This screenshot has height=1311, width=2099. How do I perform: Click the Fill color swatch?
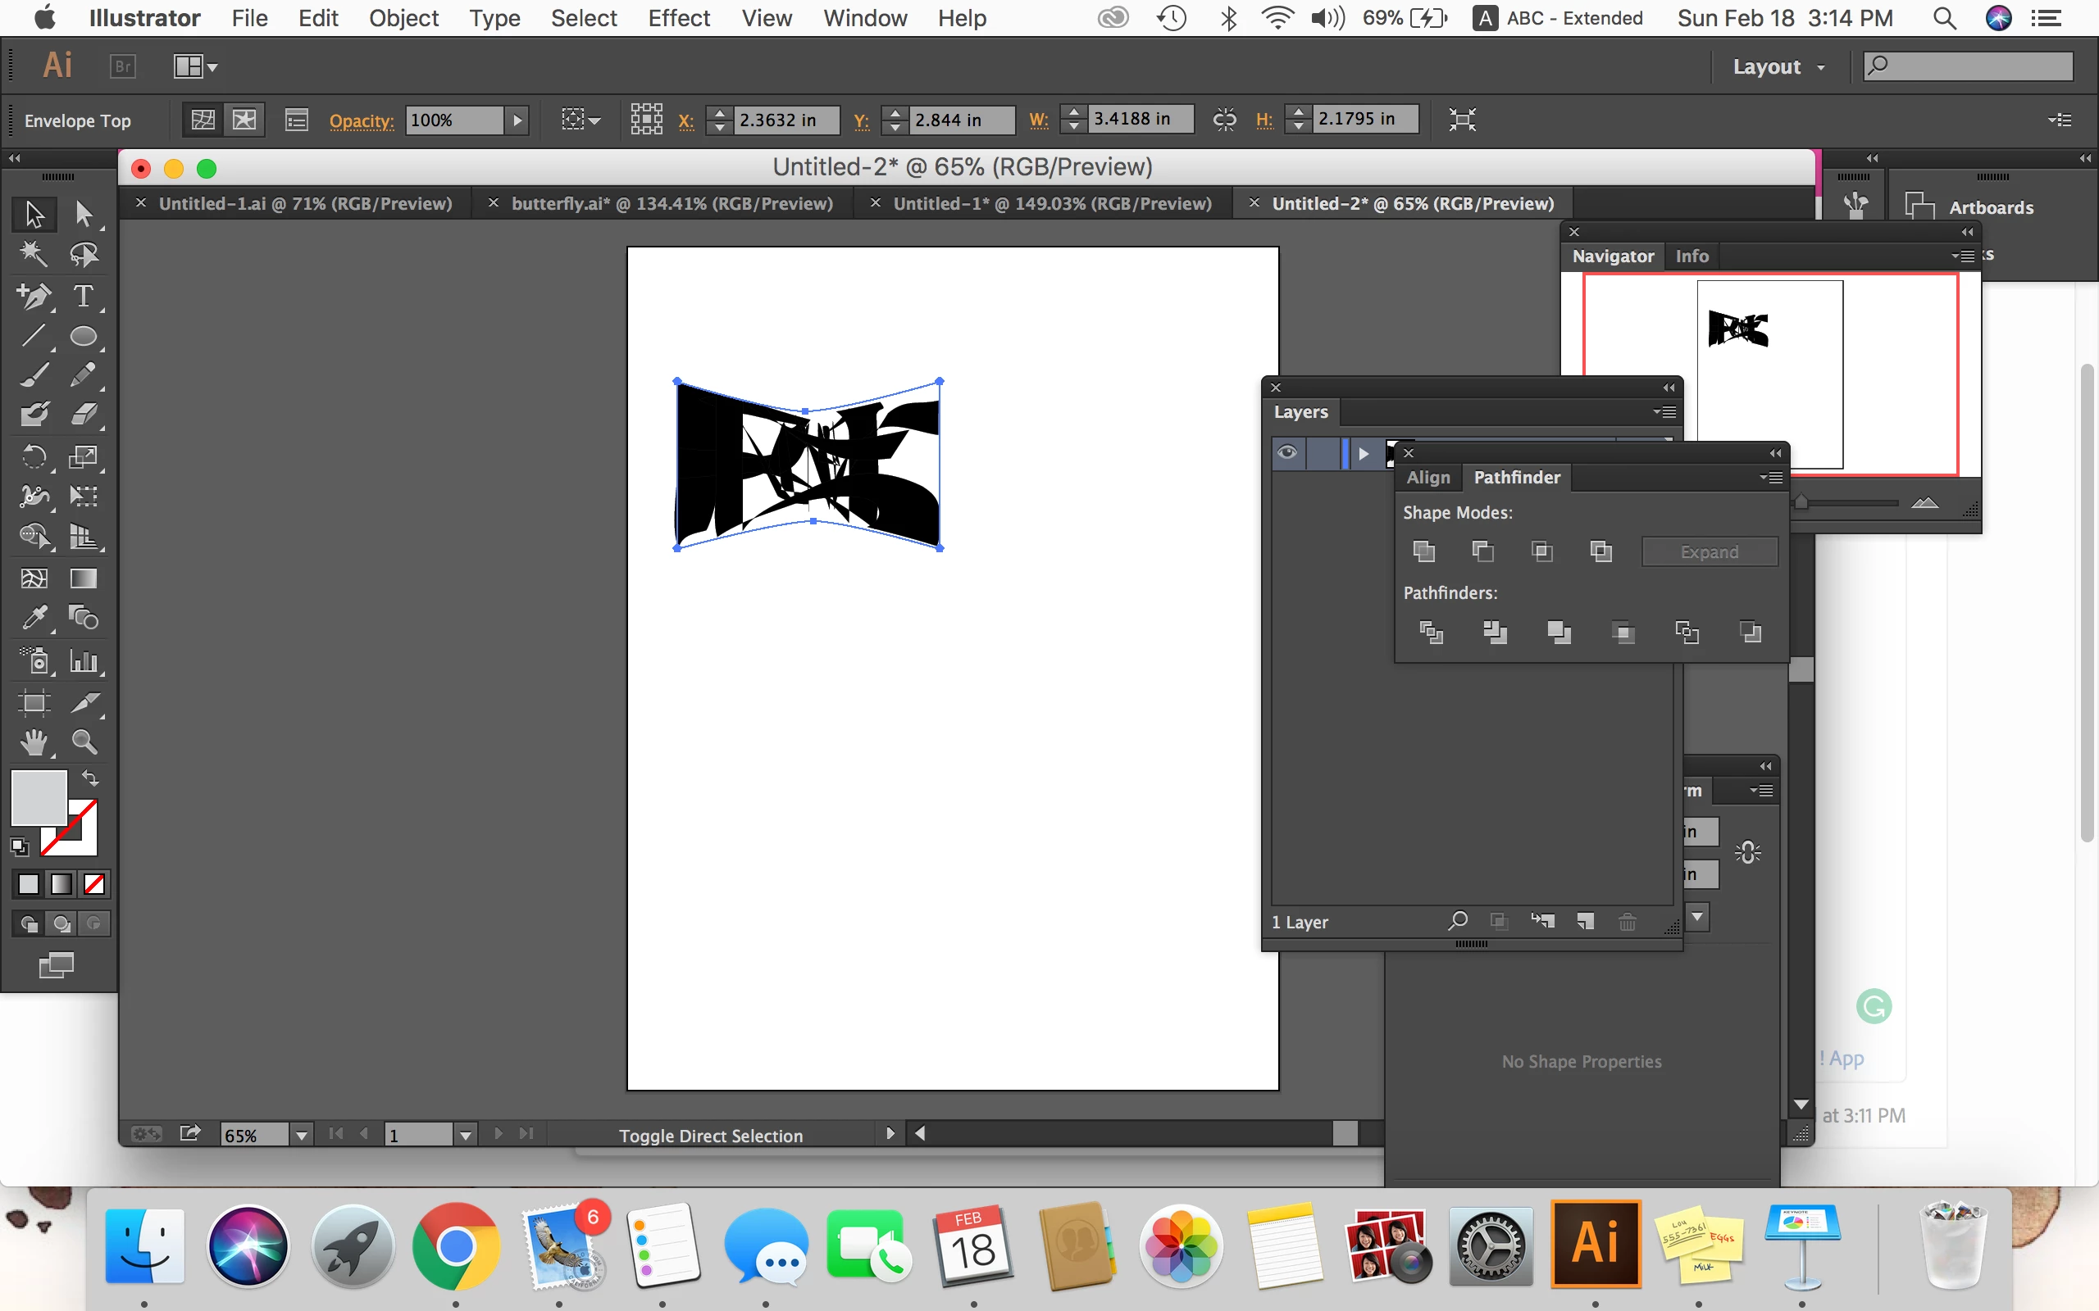pos(39,796)
